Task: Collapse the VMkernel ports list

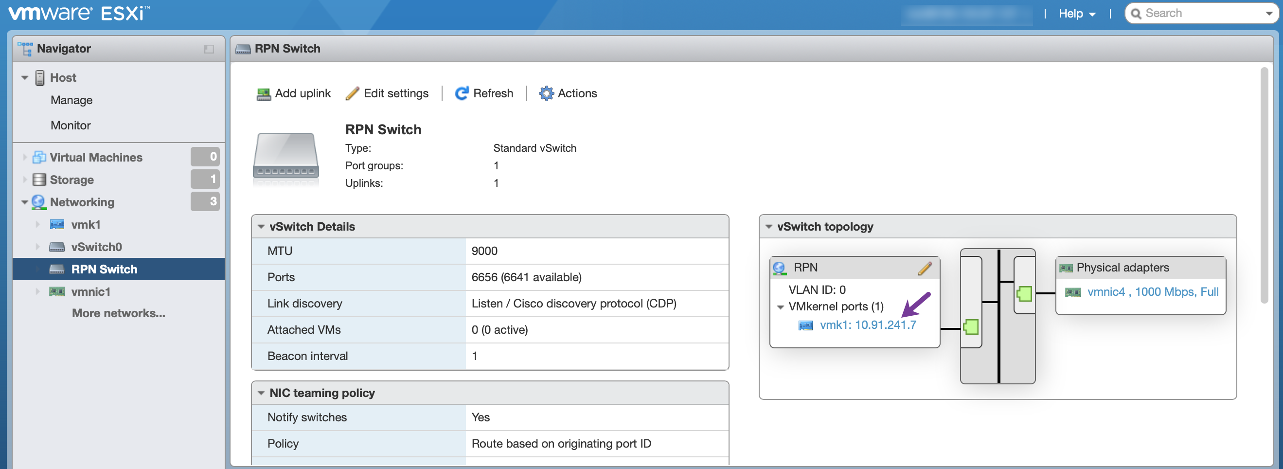Action: pyautogui.click(x=781, y=307)
